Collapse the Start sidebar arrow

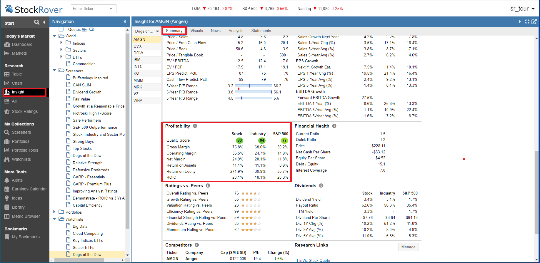pyautogui.click(x=44, y=22)
